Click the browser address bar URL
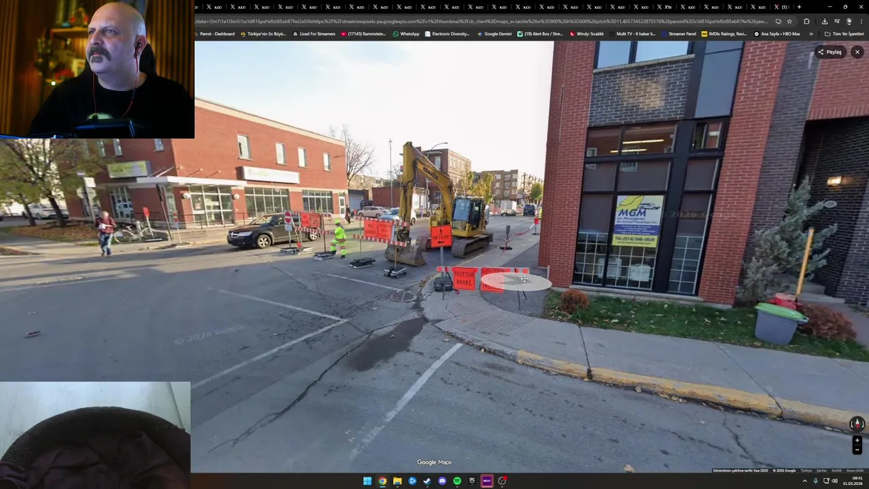Image resolution: width=869 pixels, height=489 pixels. [481, 21]
